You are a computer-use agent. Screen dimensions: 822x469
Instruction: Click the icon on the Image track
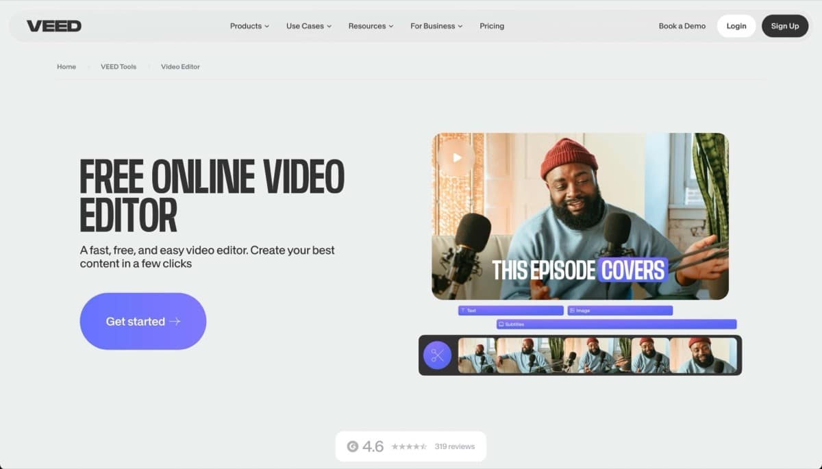pyautogui.click(x=573, y=310)
